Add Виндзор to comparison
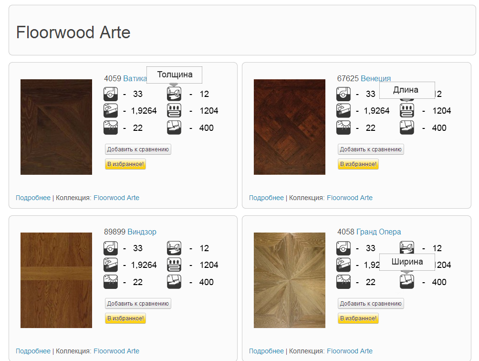Image resolution: width=479 pixels, height=361 pixels. coord(138,304)
